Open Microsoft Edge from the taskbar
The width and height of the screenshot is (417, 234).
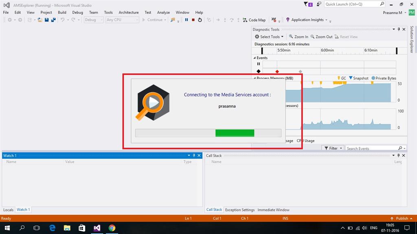point(52,228)
